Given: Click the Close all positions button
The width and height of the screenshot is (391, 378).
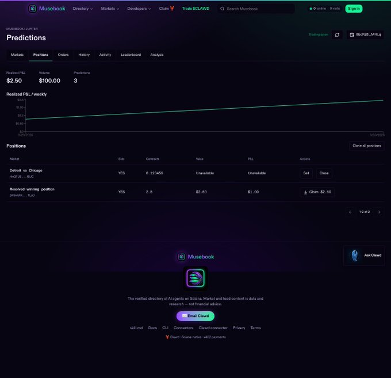Looking at the screenshot, I should (x=367, y=146).
